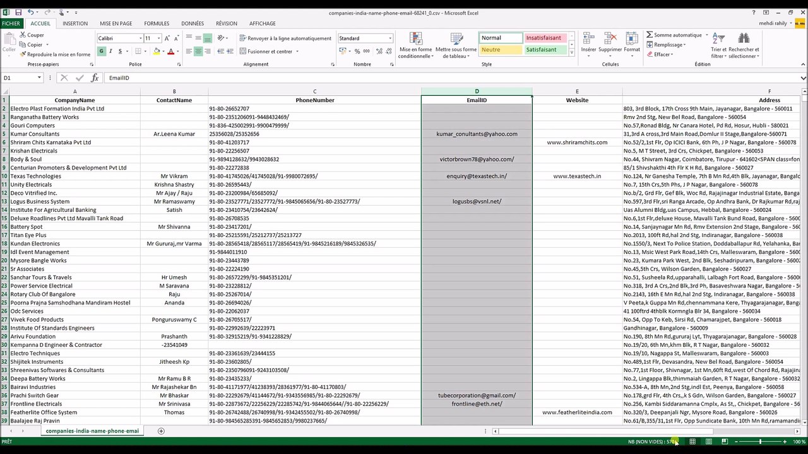Expand the Name Box D1 dropdown
808x454 pixels.
[x=39, y=78]
